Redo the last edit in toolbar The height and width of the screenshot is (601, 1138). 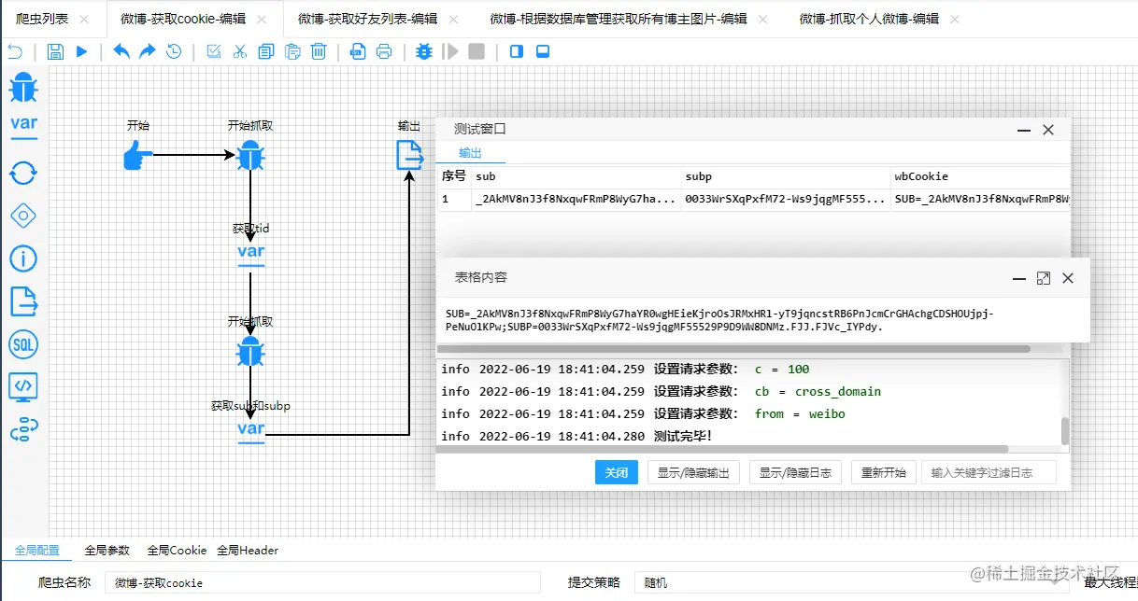148,51
